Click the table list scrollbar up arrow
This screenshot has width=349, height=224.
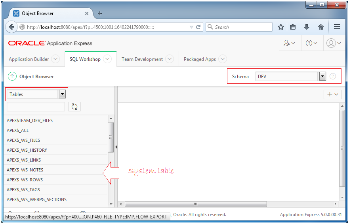[x=111, y=119]
